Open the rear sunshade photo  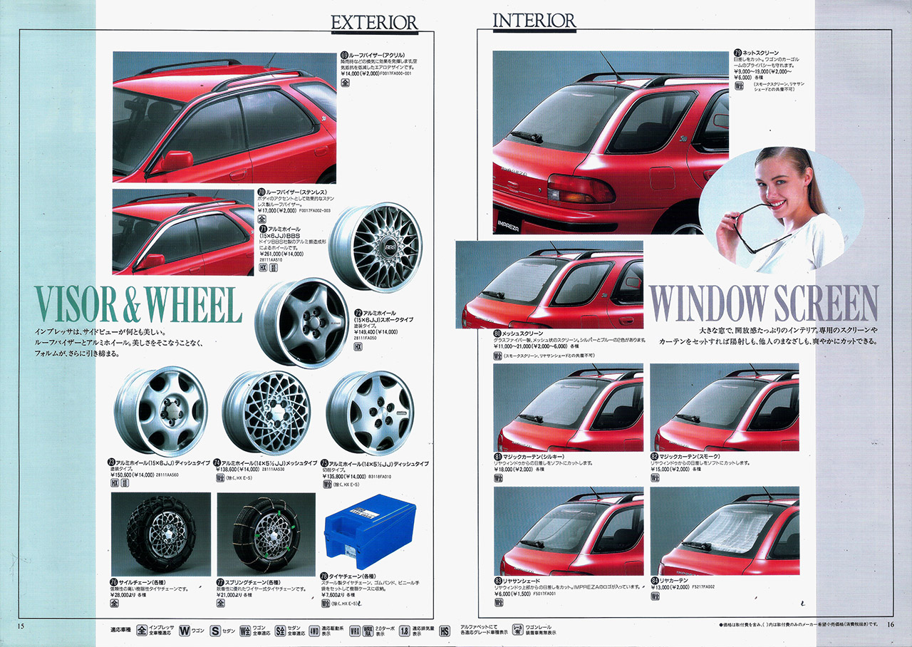coord(568,531)
